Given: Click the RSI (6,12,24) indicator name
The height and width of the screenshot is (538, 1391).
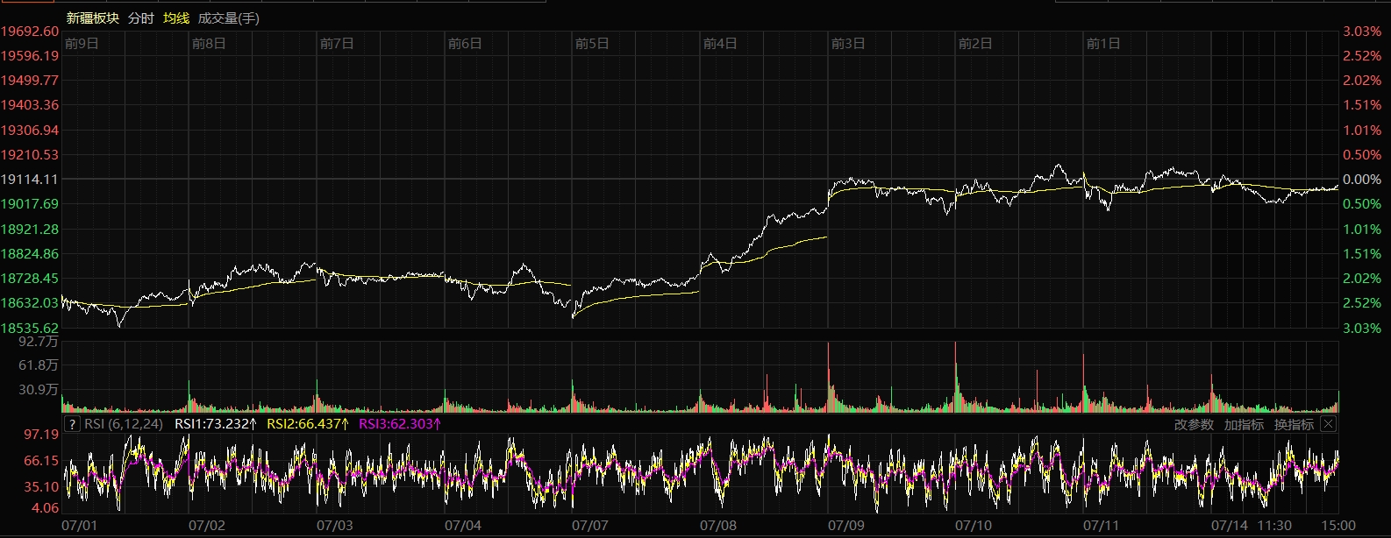Looking at the screenshot, I should (x=124, y=424).
